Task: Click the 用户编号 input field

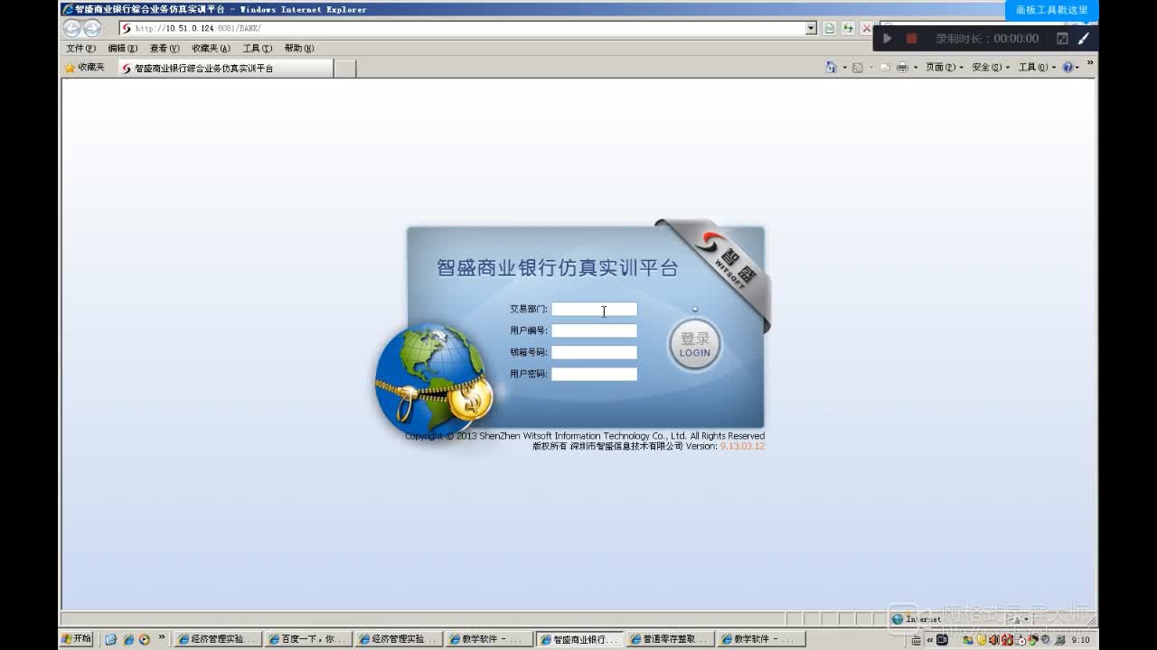Action: point(594,330)
